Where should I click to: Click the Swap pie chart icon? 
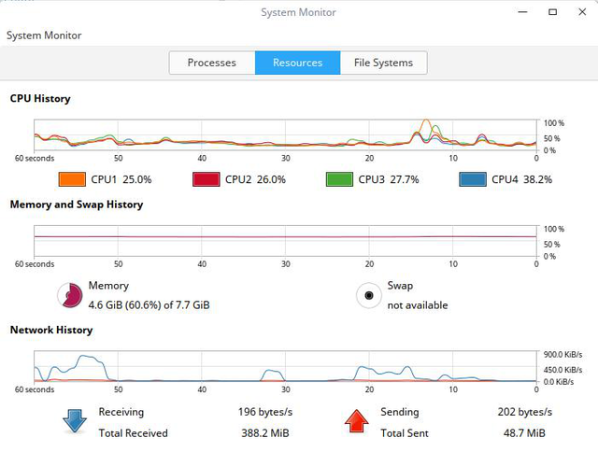pos(369,295)
